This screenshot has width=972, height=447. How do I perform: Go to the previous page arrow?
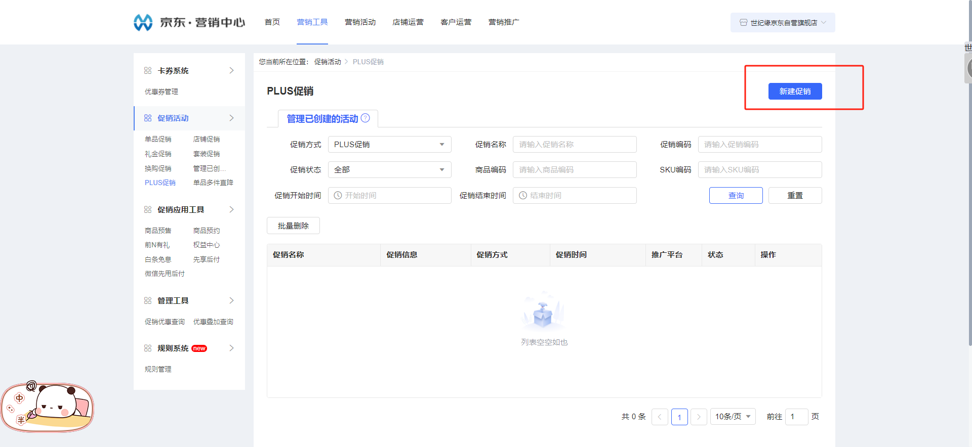tap(660, 417)
